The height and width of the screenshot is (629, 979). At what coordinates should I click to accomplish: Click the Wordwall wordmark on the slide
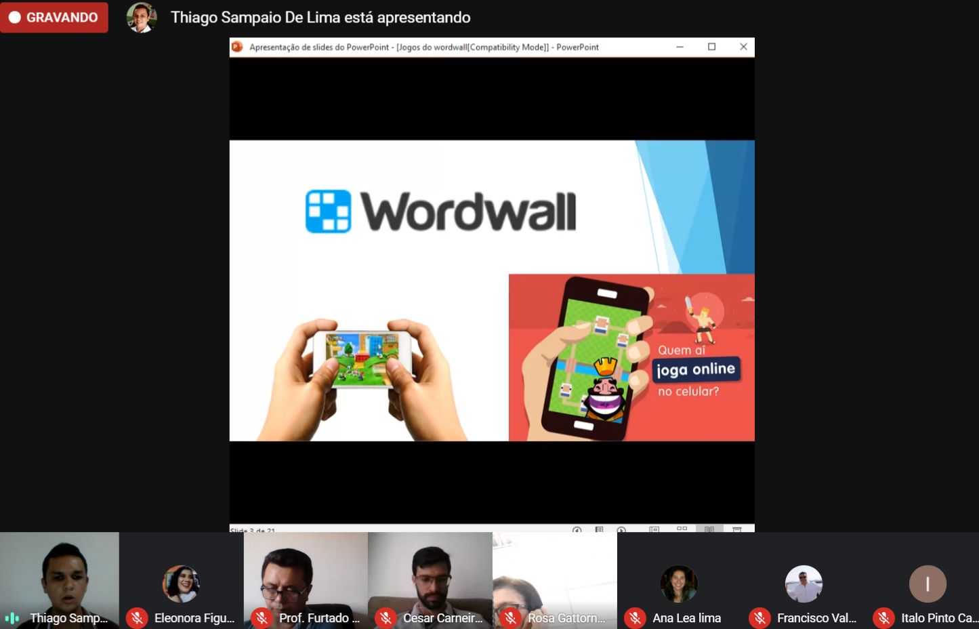point(469,211)
